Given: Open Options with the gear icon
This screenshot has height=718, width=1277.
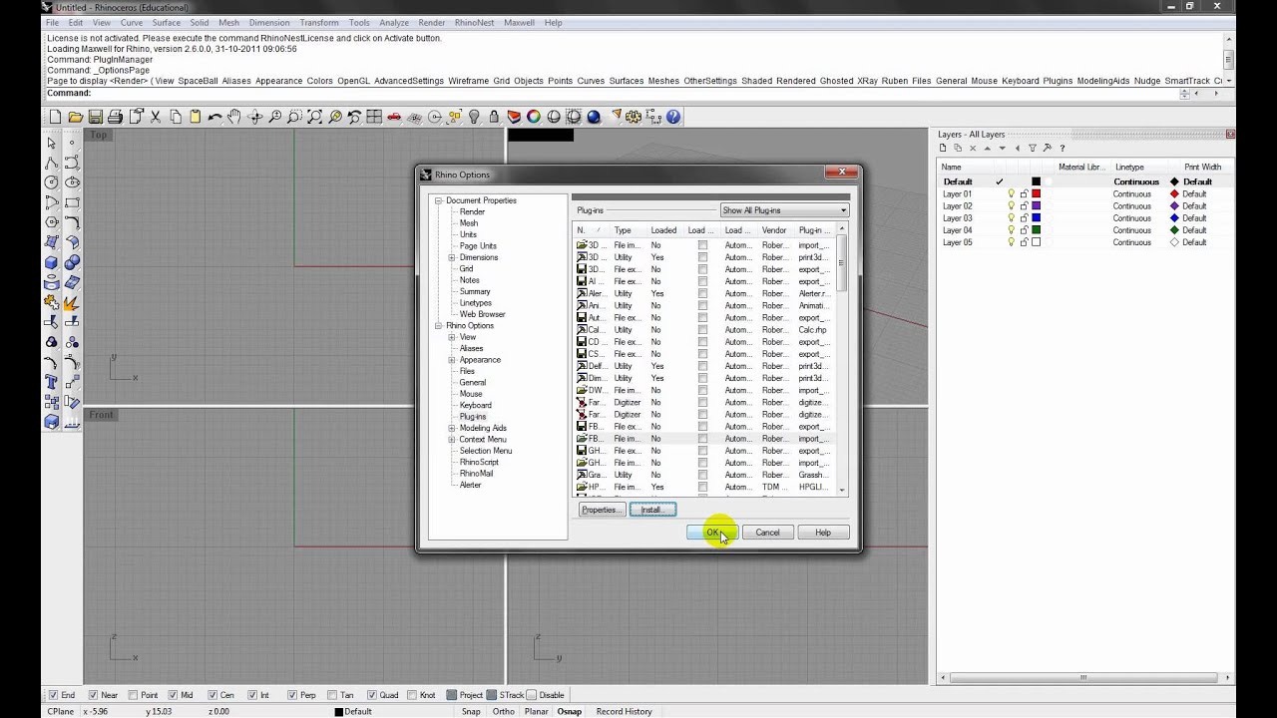Looking at the screenshot, I should [x=634, y=117].
